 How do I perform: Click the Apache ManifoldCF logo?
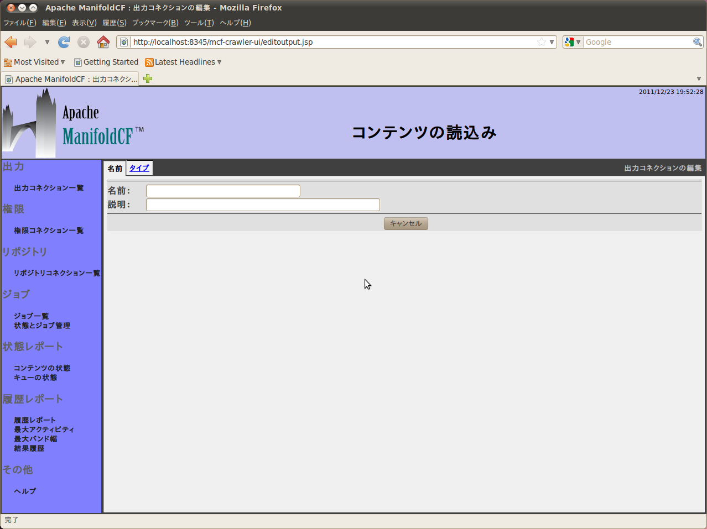[x=73, y=124]
